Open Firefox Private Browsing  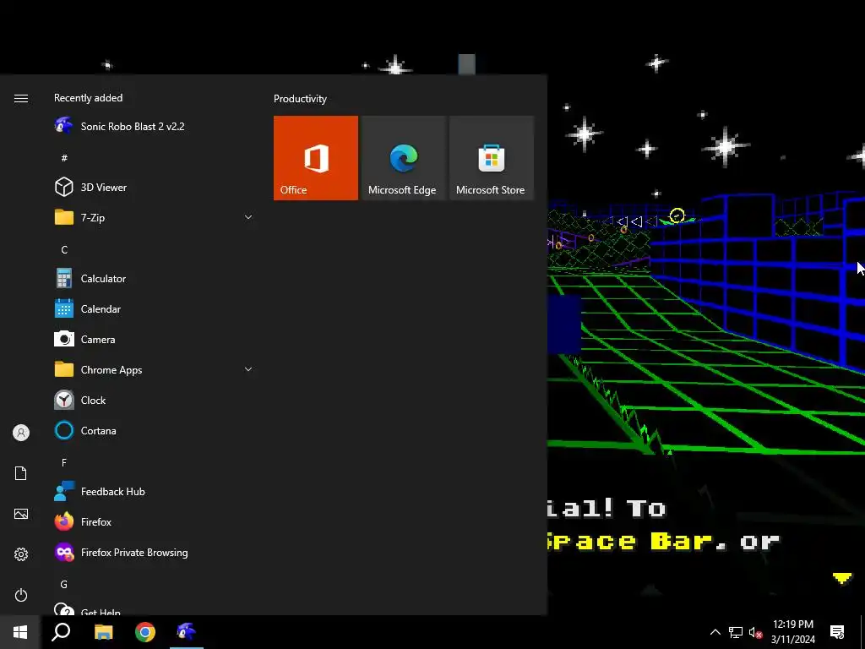(x=154, y=553)
